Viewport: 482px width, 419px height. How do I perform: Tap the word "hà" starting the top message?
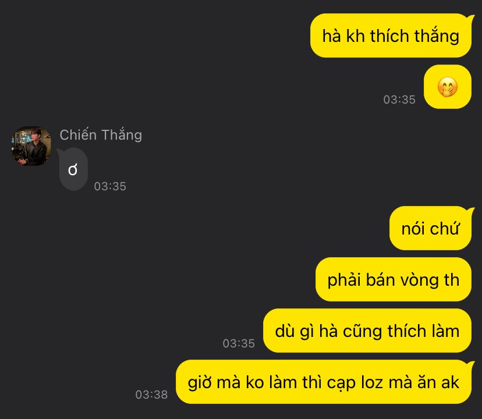(x=332, y=35)
